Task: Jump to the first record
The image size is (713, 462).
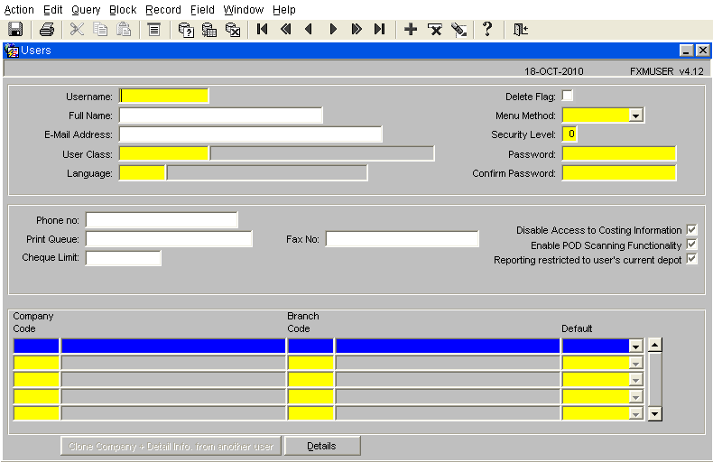Action: (x=263, y=30)
